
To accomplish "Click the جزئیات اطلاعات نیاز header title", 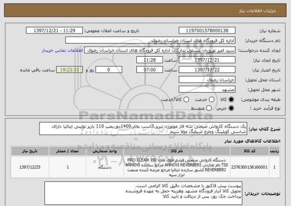I will tap(258, 11).
